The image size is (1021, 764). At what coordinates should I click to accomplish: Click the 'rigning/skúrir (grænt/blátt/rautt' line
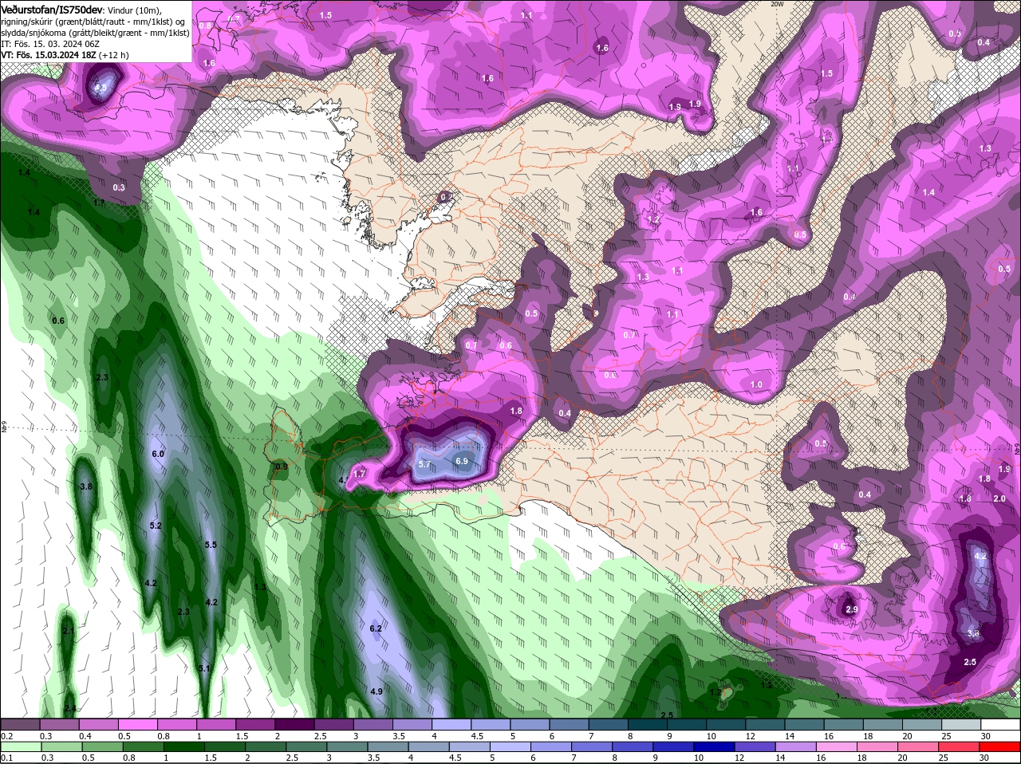tap(65, 21)
